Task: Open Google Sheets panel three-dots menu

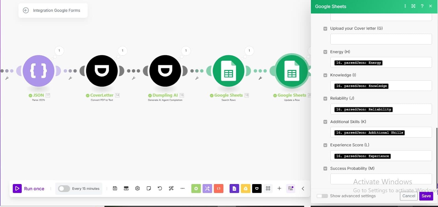Action: click(405, 6)
